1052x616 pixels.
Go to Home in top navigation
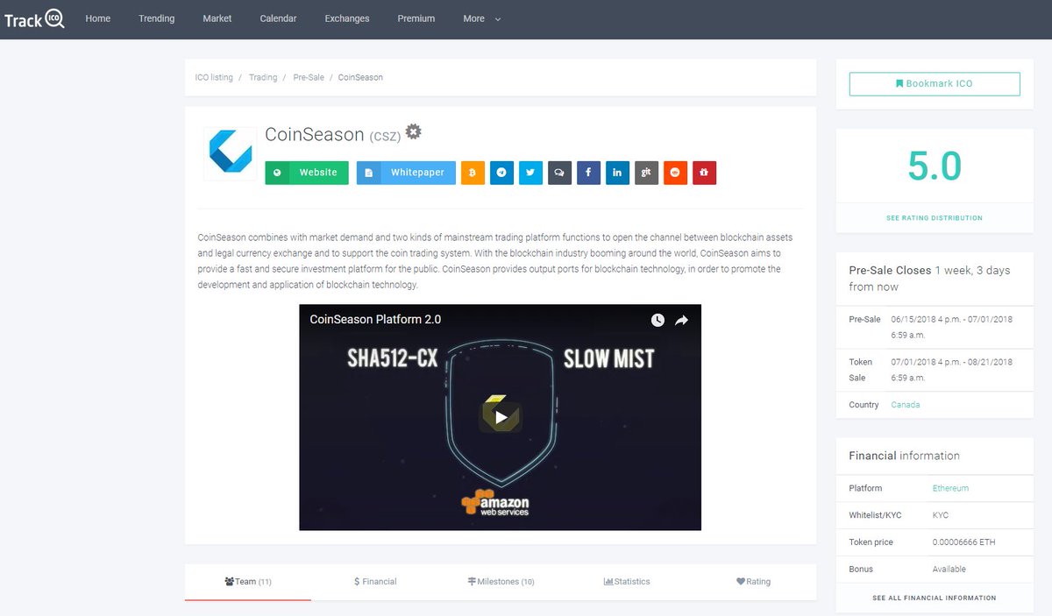click(98, 18)
